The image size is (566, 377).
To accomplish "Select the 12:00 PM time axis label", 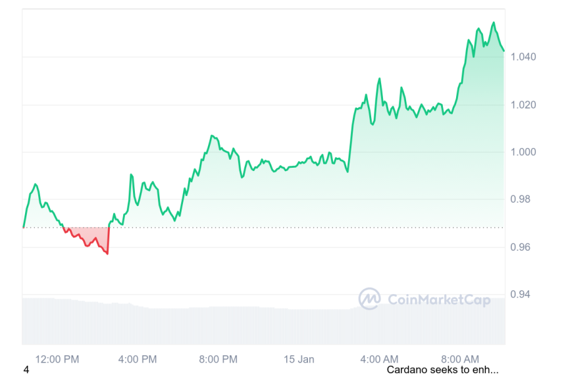I will coord(57,359).
